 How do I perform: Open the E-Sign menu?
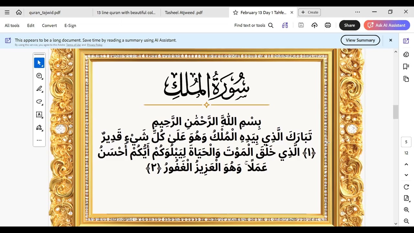click(x=70, y=25)
